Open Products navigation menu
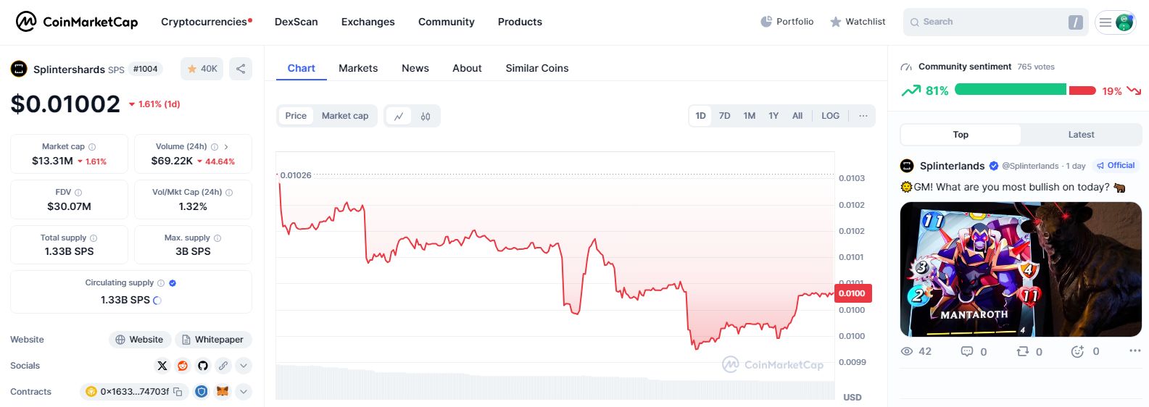The height and width of the screenshot is (407, 1149). click(x=520, y=22)
